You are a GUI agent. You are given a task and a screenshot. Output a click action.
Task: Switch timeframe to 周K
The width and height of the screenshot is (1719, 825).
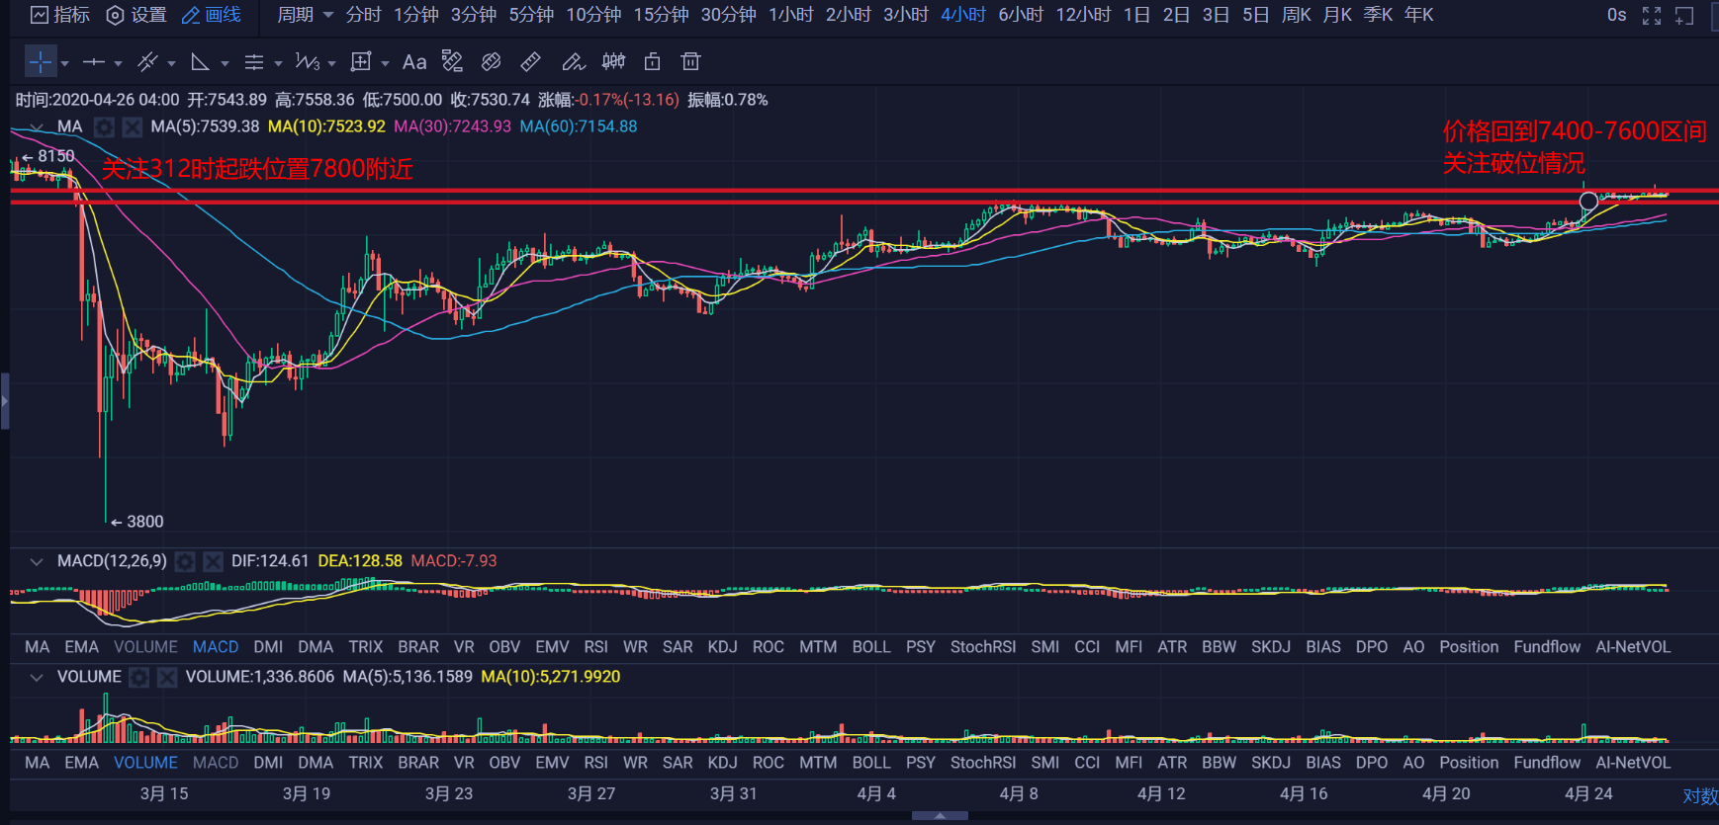pyautogui.click(x=1296, y=15)
